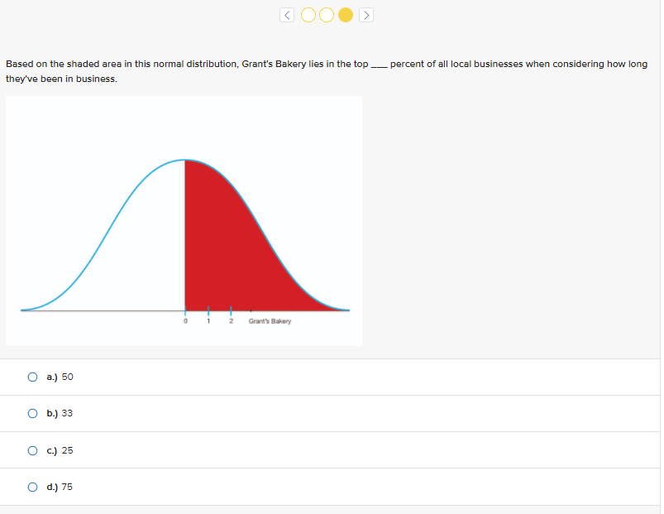Click the answer text labeled 50
This screenshot has width=664, height=514.
tap(60, 377)
